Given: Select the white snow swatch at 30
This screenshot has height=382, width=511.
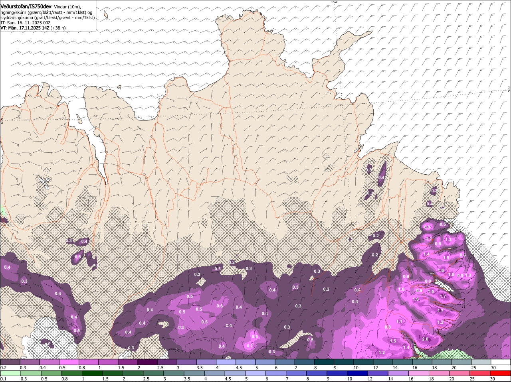Looking at the screenshot, I should click(x=501, y=362).
